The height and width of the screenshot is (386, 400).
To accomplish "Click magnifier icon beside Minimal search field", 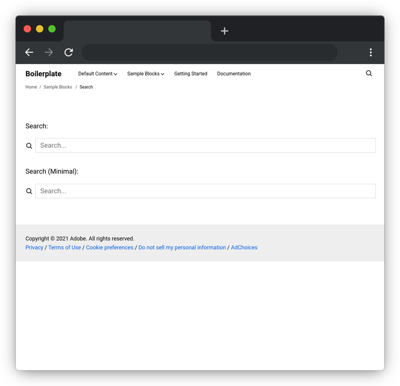I will tap(29, 191).
